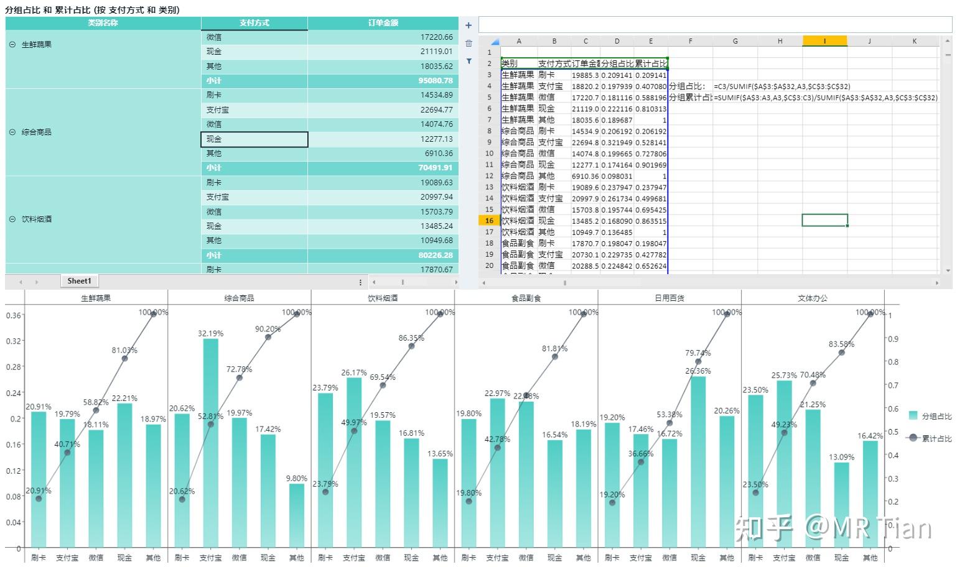Click the plus icon beside the formula bar
Viewport: 957px width, 567px height.
coord(469,25)
